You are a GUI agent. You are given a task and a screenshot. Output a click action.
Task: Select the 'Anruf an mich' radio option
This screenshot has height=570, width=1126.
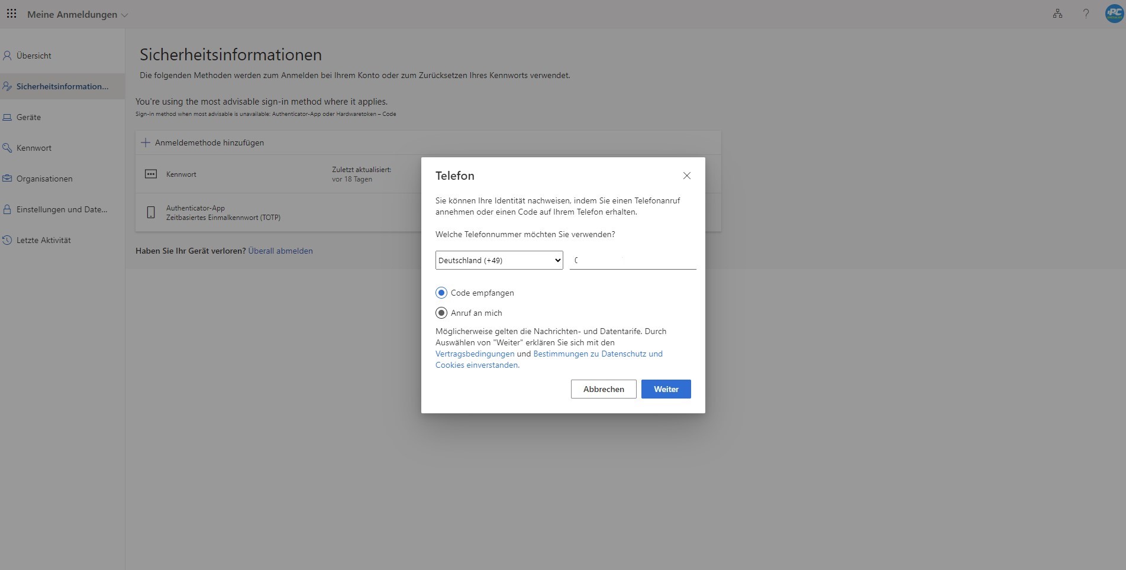pos(441,313)
